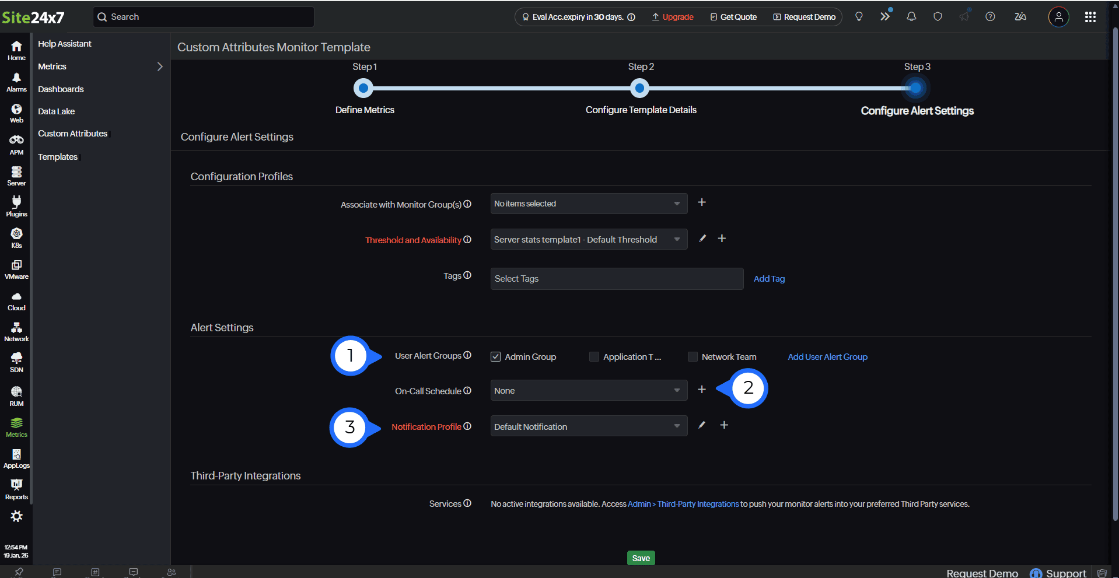Screen dimensions: 1119x578
Task: Add a new On-Call Schedule
Action: 702,390
